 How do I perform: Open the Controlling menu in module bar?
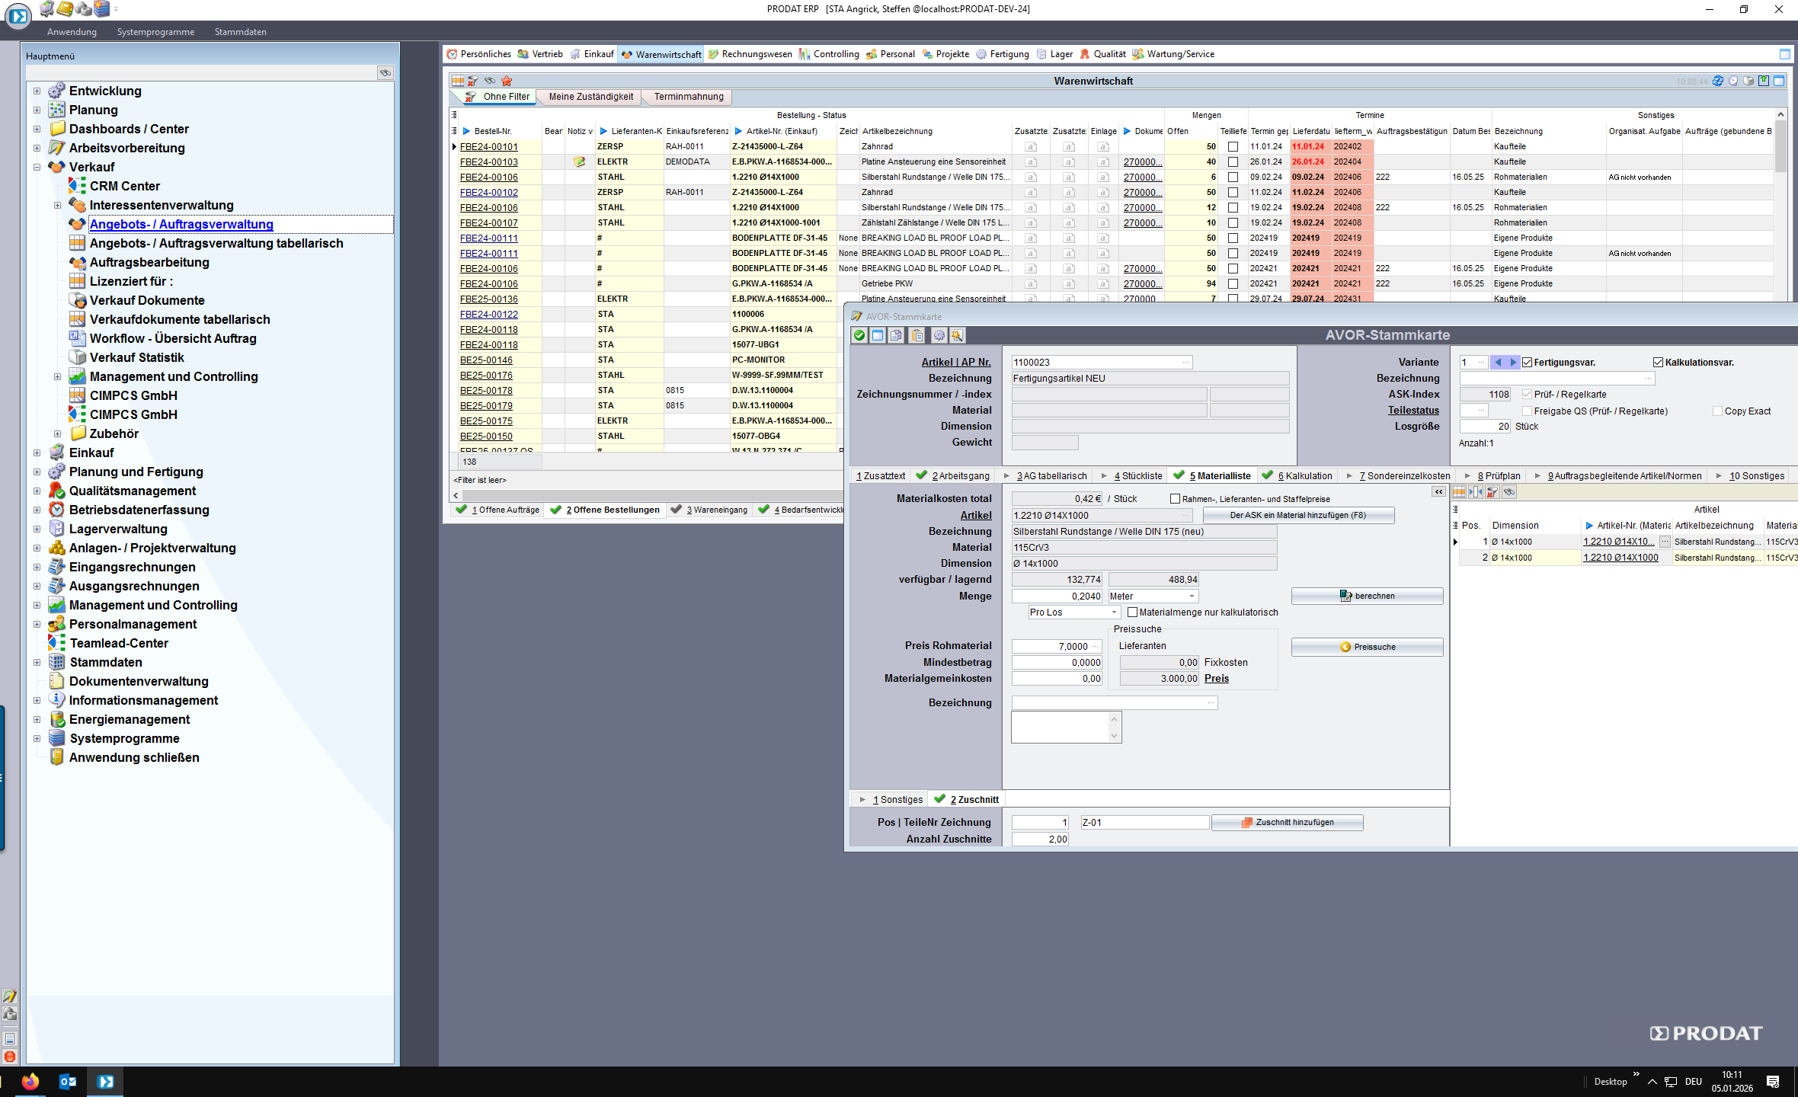click(x=835, y=54)
